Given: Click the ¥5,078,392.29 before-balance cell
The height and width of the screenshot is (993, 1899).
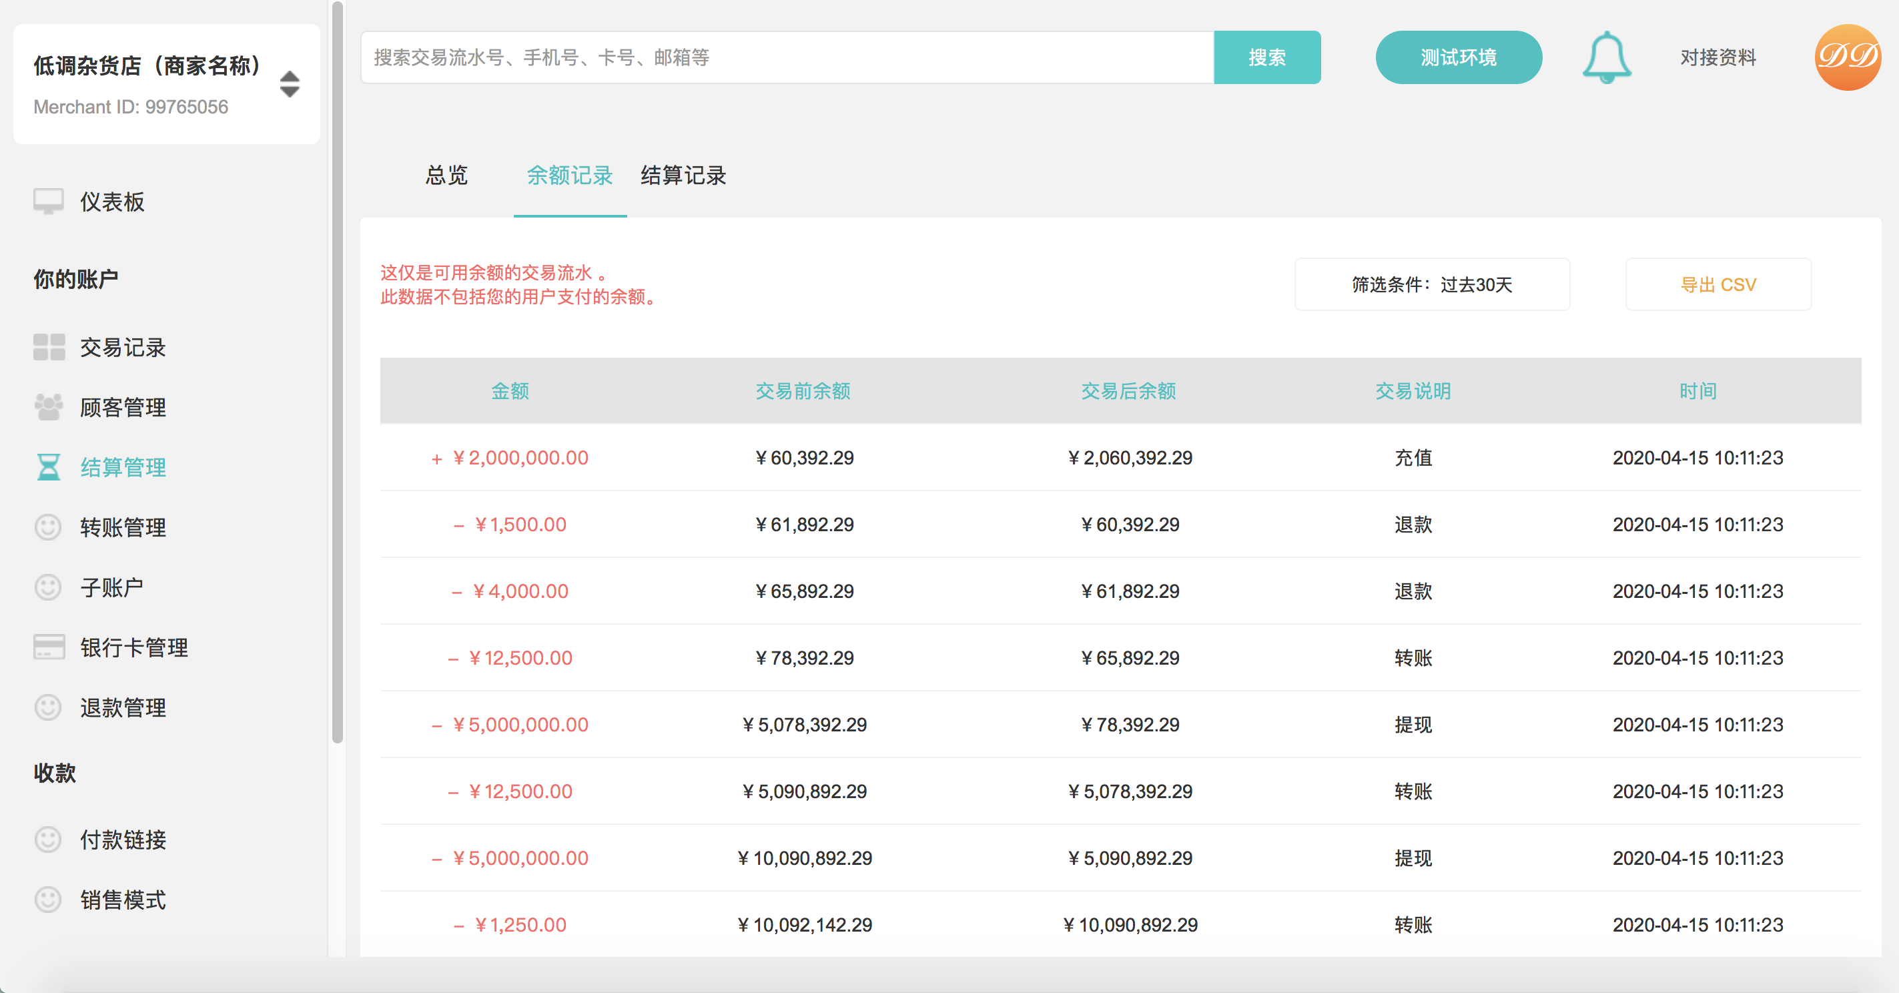Looking at the screenshot, I should [804, 725].
